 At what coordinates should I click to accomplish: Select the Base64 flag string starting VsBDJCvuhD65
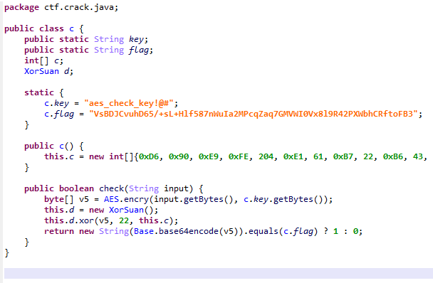(x=254, y=114)
